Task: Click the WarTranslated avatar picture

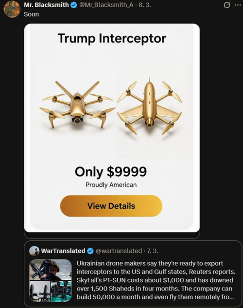Action: click(x=34, y=251)
